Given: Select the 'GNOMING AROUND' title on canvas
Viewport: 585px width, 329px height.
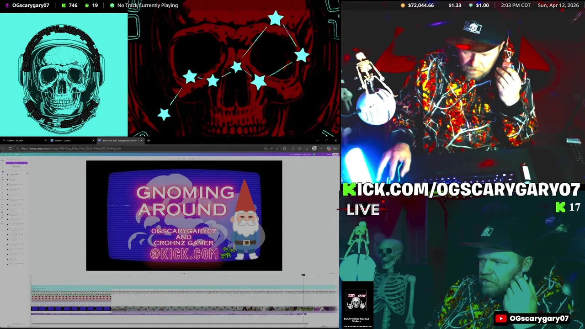Looking at the screenshot, I should (x=185, y=201).
